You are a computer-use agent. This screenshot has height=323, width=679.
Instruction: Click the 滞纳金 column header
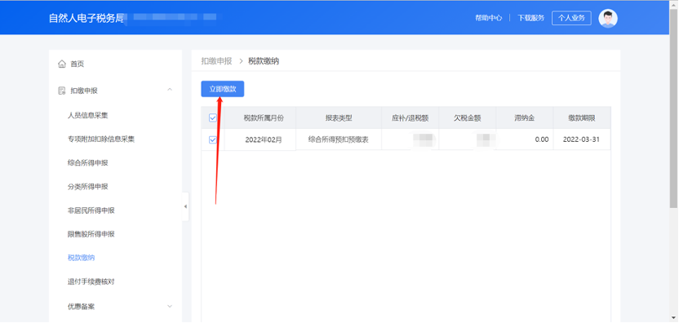tap(525, 118)
